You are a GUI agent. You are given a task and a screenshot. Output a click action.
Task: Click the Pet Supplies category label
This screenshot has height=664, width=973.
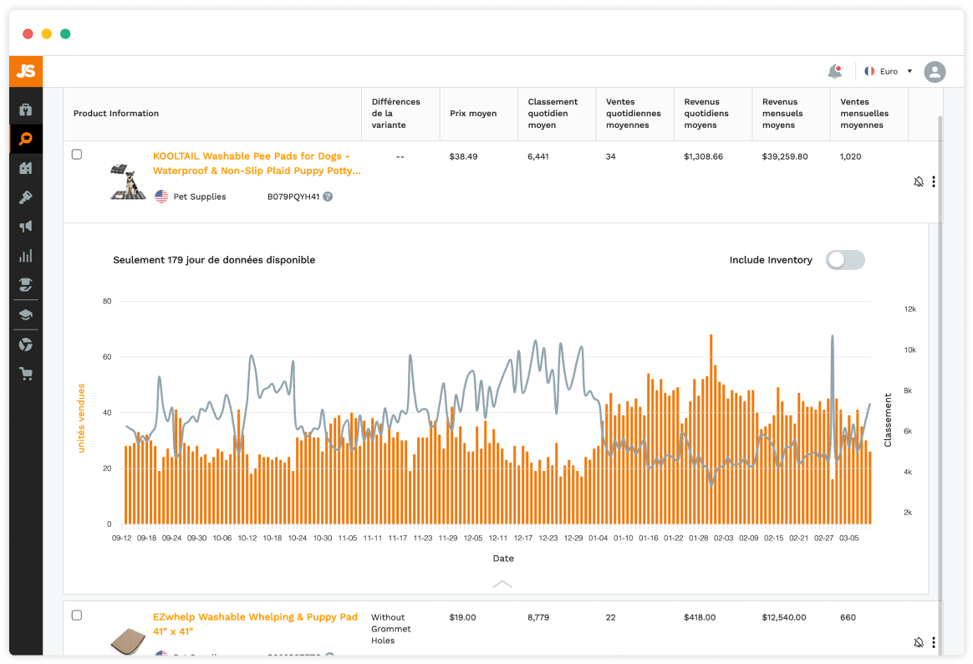tap(199, 197)
